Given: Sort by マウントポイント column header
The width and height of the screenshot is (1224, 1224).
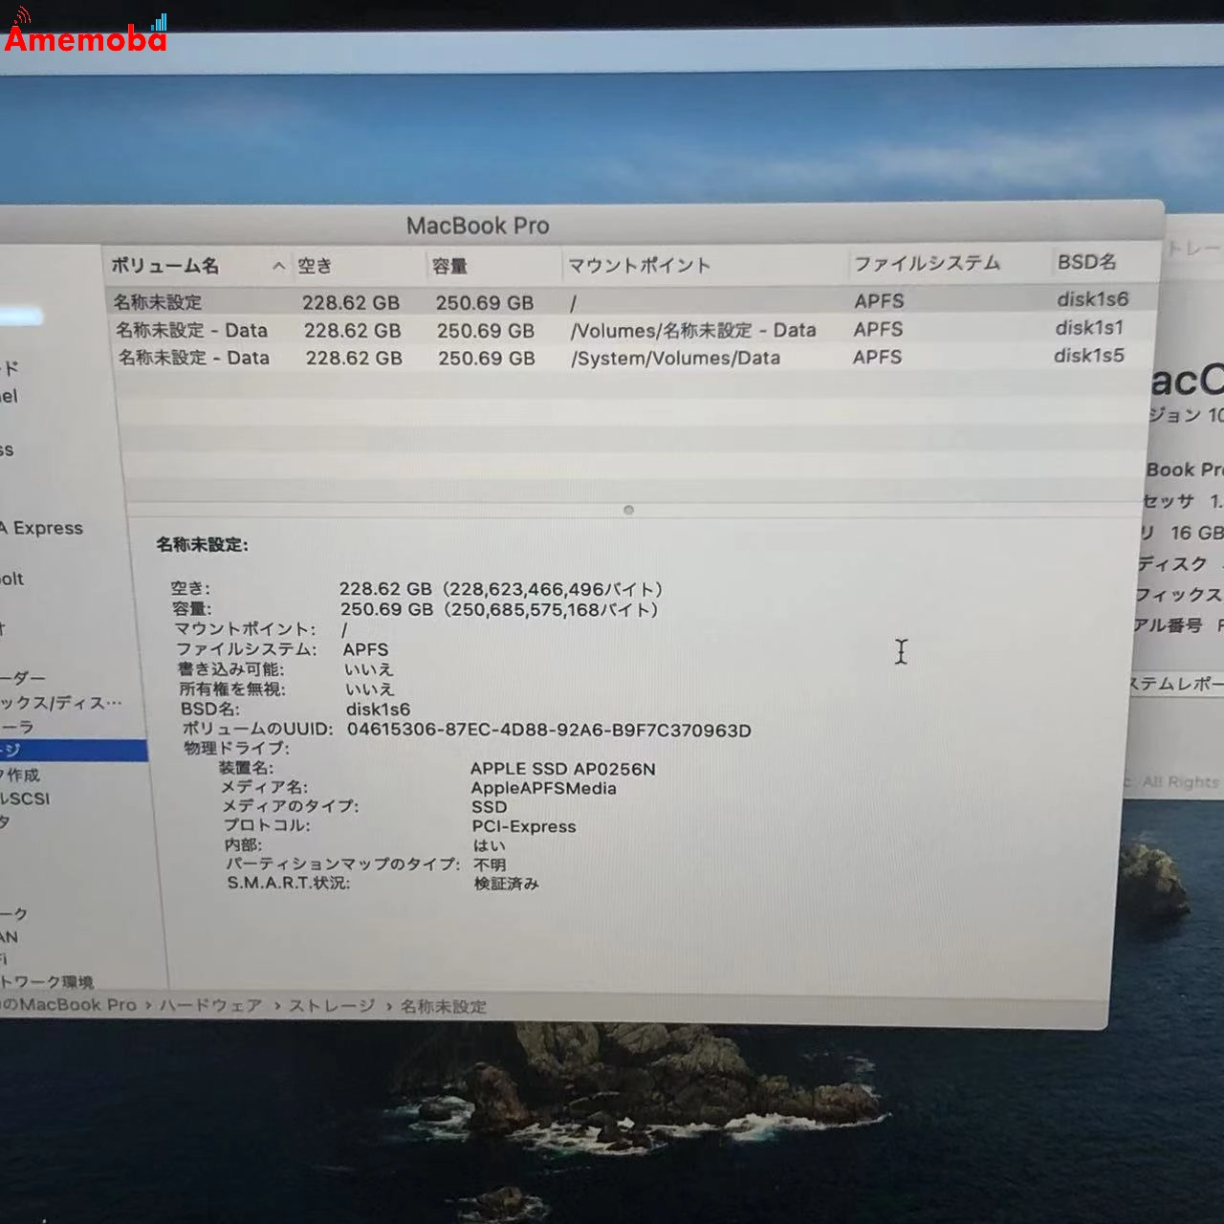Looking at the screenshot, I should 641,264.
